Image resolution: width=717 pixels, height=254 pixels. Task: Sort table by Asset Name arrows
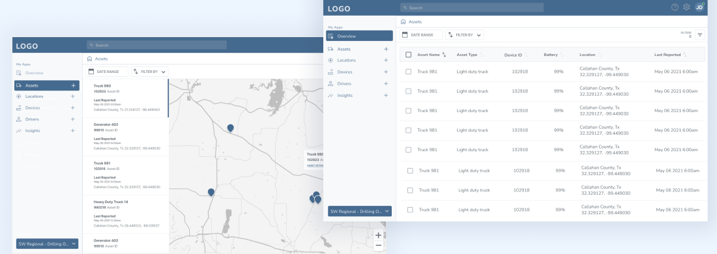(444, 55)
